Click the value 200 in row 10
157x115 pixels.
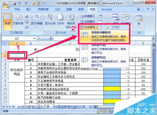point(143,89)
